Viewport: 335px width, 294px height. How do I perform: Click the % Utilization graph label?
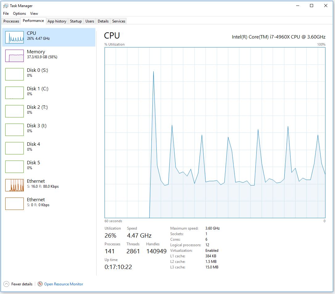(114, 44)
